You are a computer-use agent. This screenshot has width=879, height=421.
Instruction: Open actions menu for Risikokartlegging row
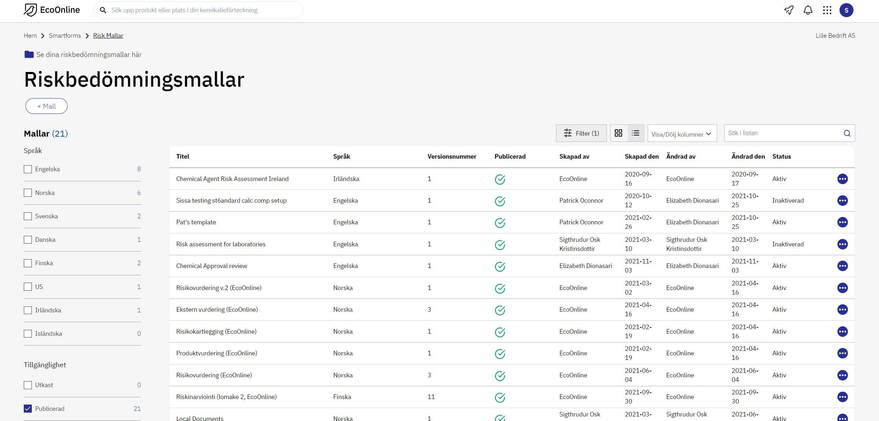(843, 332)
